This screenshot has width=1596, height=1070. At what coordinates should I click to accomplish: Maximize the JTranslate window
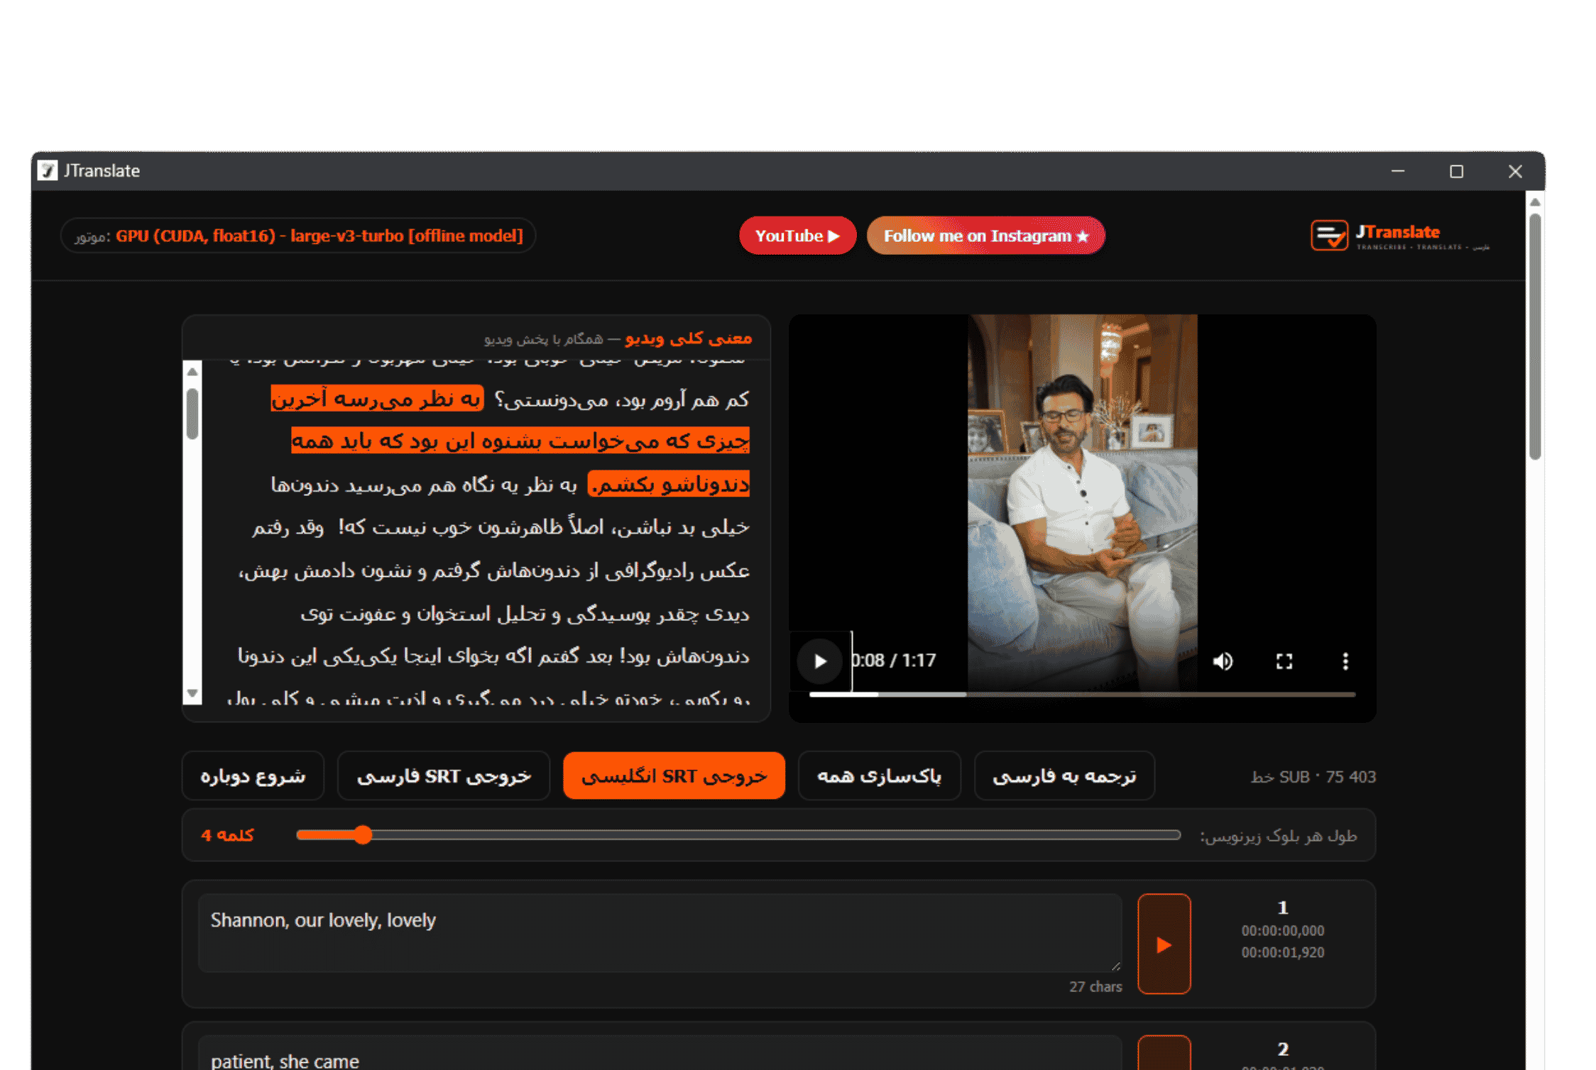click(x=1456, y=171)
